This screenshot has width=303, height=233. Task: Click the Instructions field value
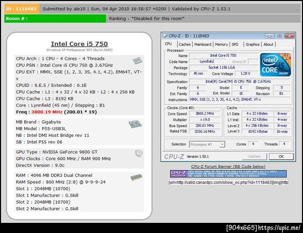coord(239,100)
